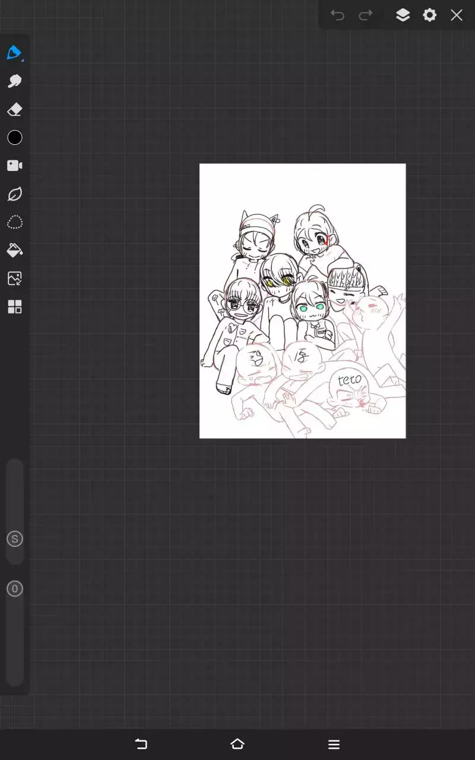Select the lasso selection tool
Image resolution: width=475 pixels, height=760 pixels.
(14, 222)
